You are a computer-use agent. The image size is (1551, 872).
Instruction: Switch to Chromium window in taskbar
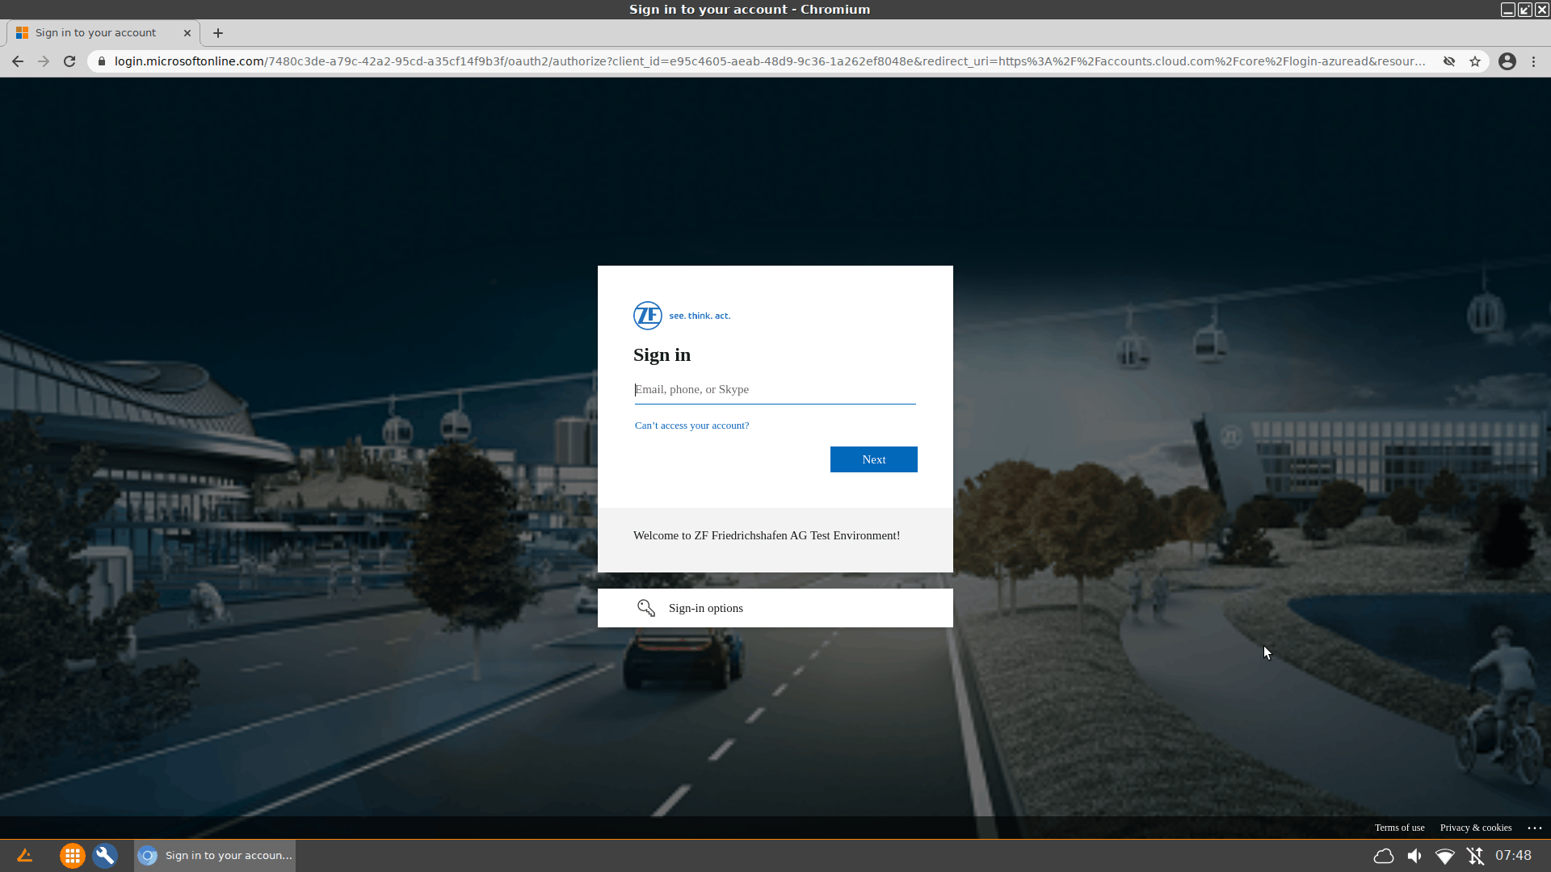[x=215, y=856]
